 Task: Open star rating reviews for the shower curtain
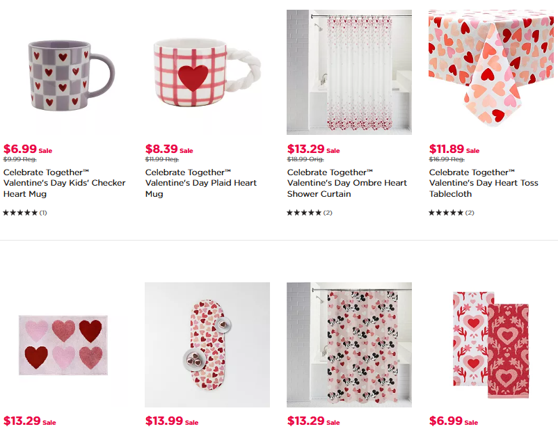310,213
